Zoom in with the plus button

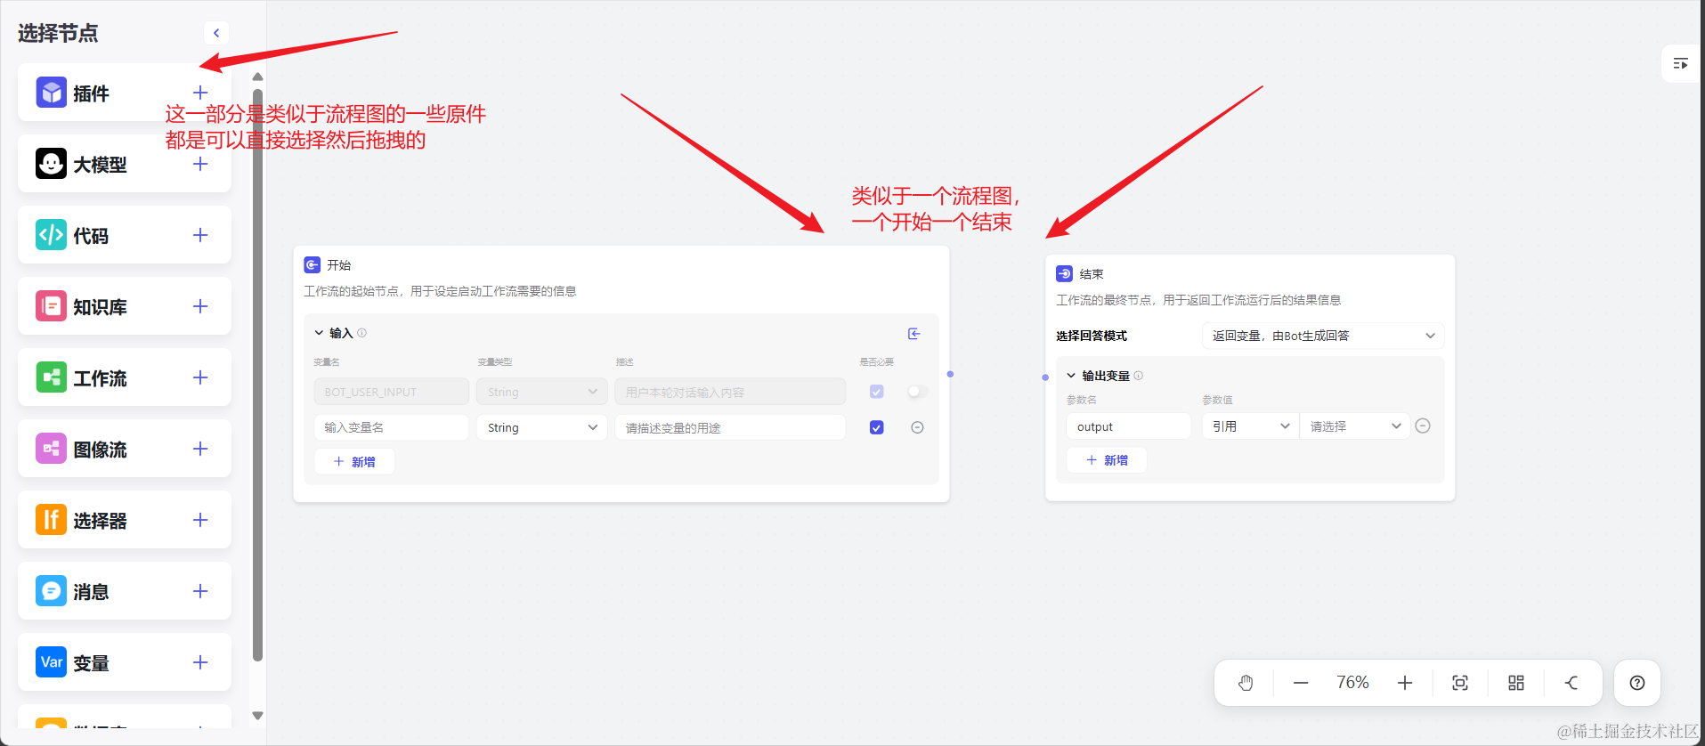coord(1405,683)
